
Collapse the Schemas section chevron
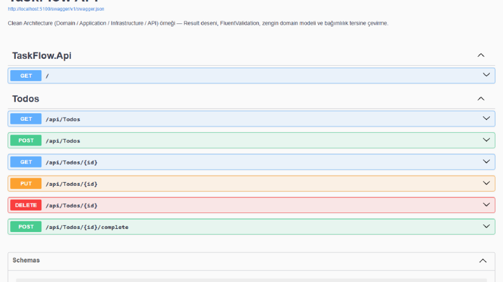tap(483, 261)
